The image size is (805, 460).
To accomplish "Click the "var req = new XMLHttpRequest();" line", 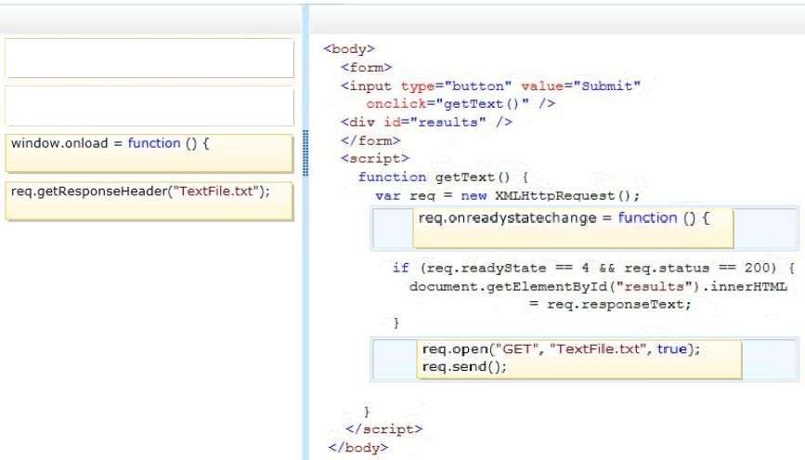I will (508, 196).
